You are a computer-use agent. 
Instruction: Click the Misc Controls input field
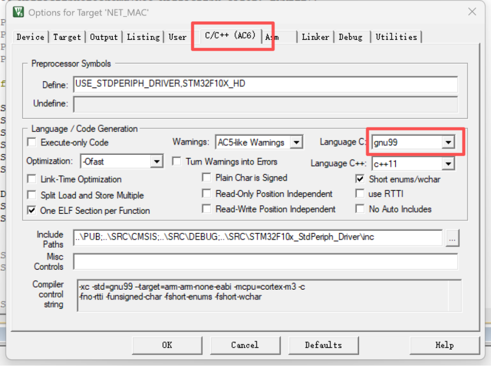point(266,262)
